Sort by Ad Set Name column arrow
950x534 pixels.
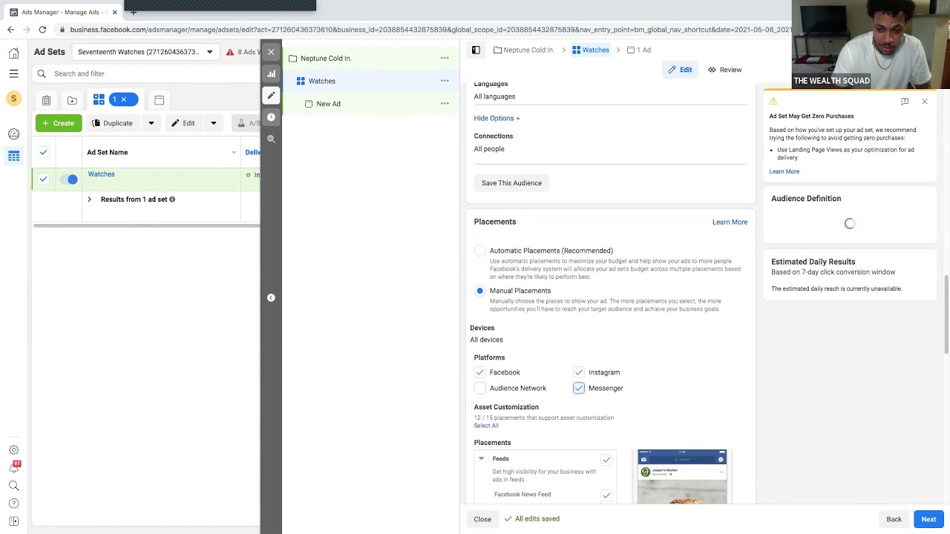click(x=233, y=153)
